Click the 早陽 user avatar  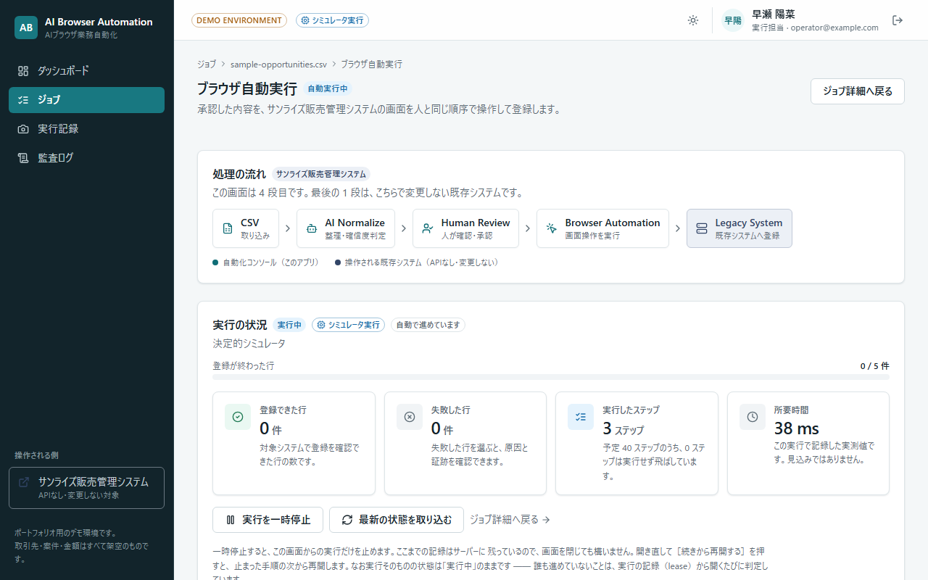click(x=733, y=20)
